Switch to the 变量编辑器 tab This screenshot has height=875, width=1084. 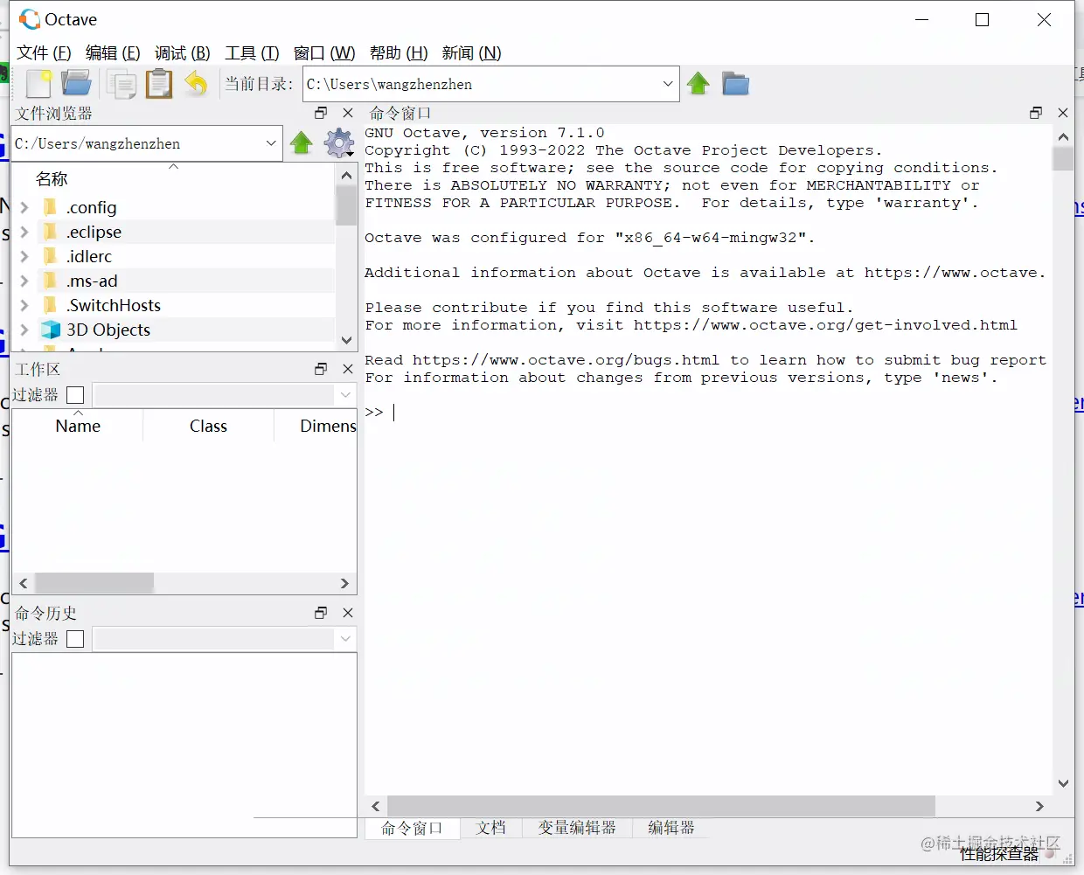tap(577, 828)
